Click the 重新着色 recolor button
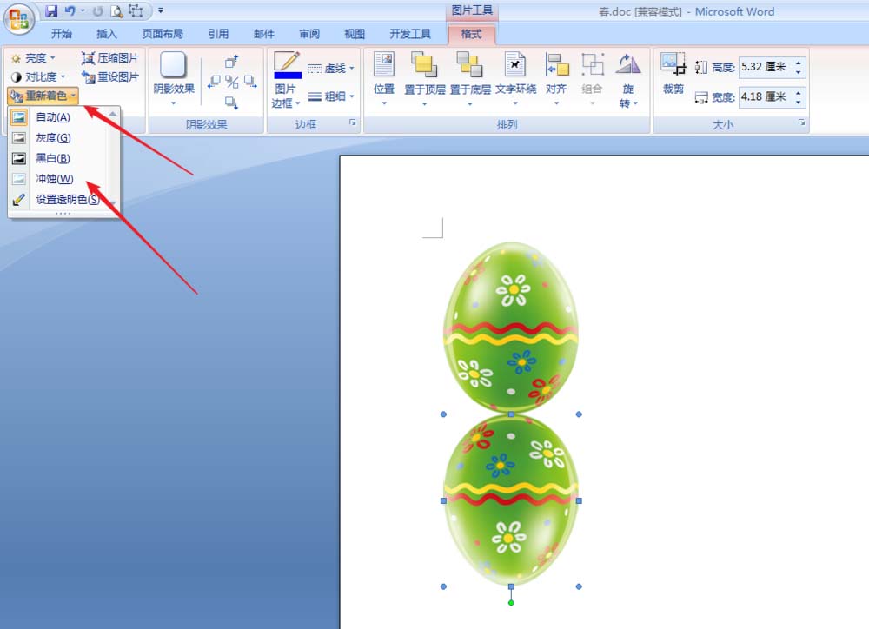Image resolution: width=869 pixels, height=629 pixels. point(43,96)
